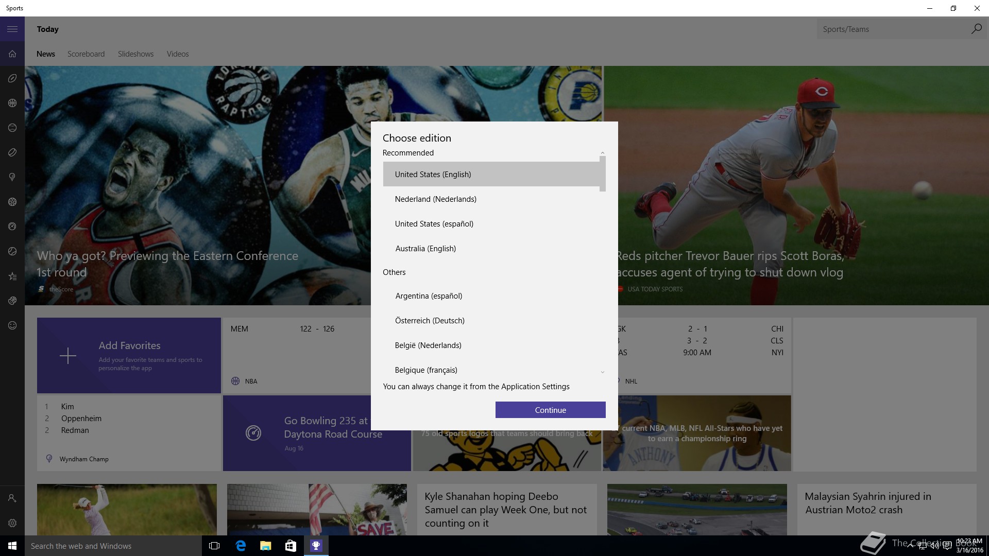This screenshot has width=989, height=556.
Task: Open the hamburger navigation menu
Action: pyautogui.click(x=12, y=29)
